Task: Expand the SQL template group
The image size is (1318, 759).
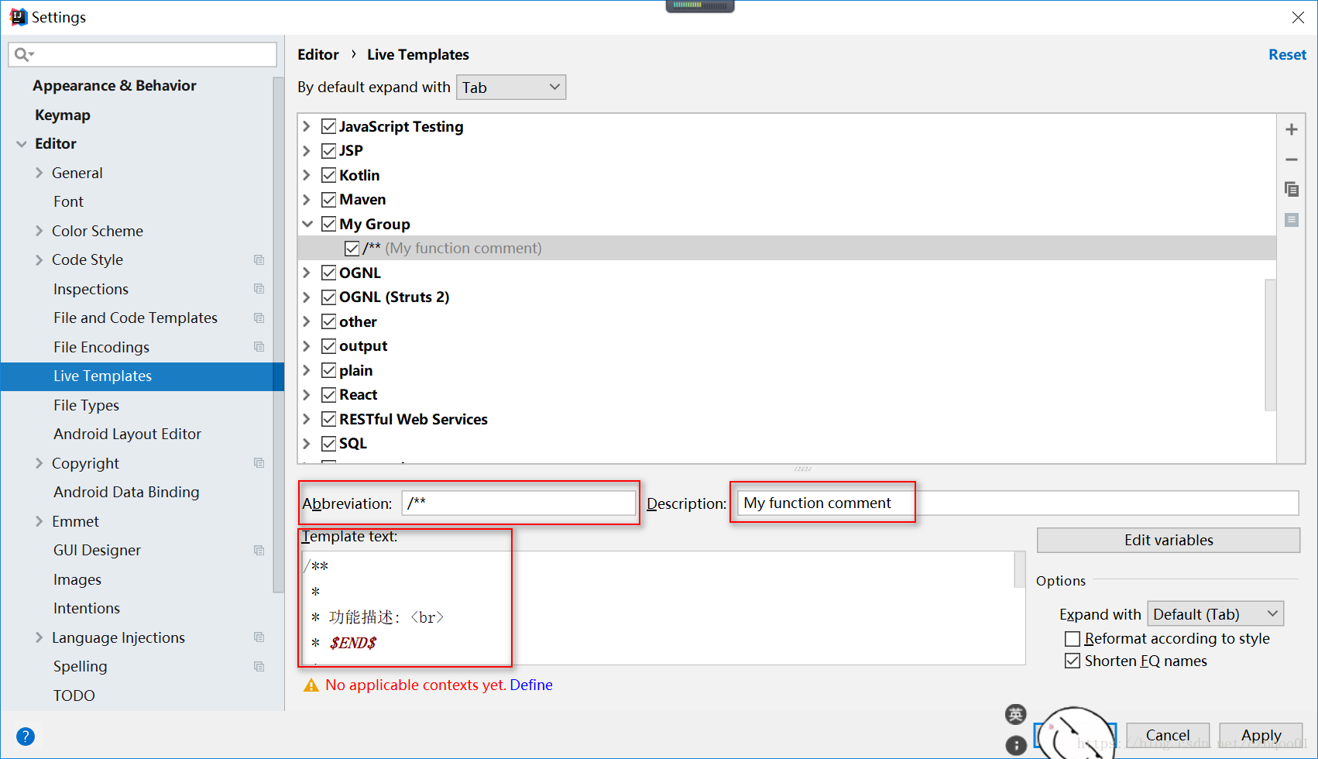Action: 307,444
